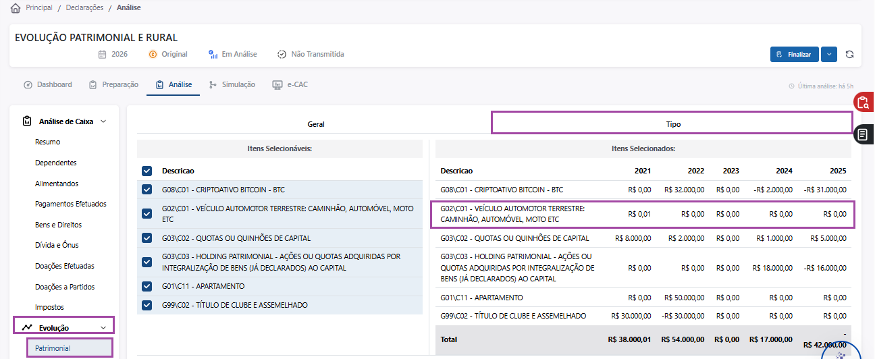The image size is (875, 359).
Task: Open the dropdown arrow beside Finalizar
Action: click(x=829, y=54)
